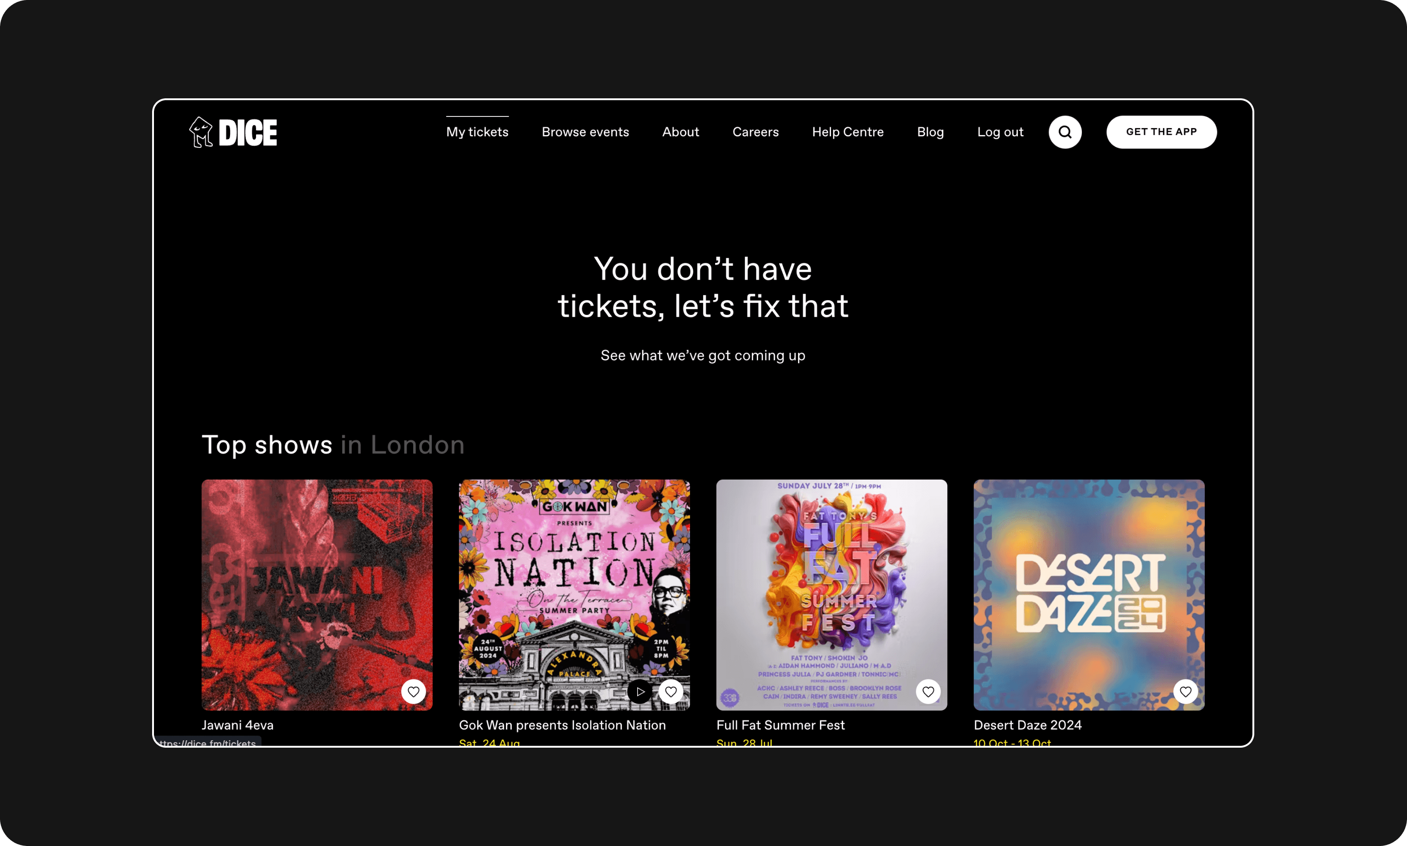This screenshot has width=1407, height=846.
Task: Visit the Careers page
Action: 755,132
